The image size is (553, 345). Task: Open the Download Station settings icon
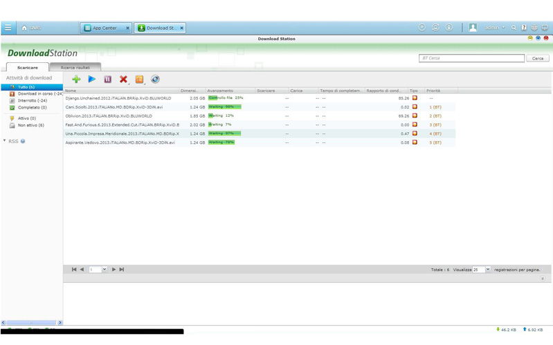pyautogui.click(x=155, y=80)
